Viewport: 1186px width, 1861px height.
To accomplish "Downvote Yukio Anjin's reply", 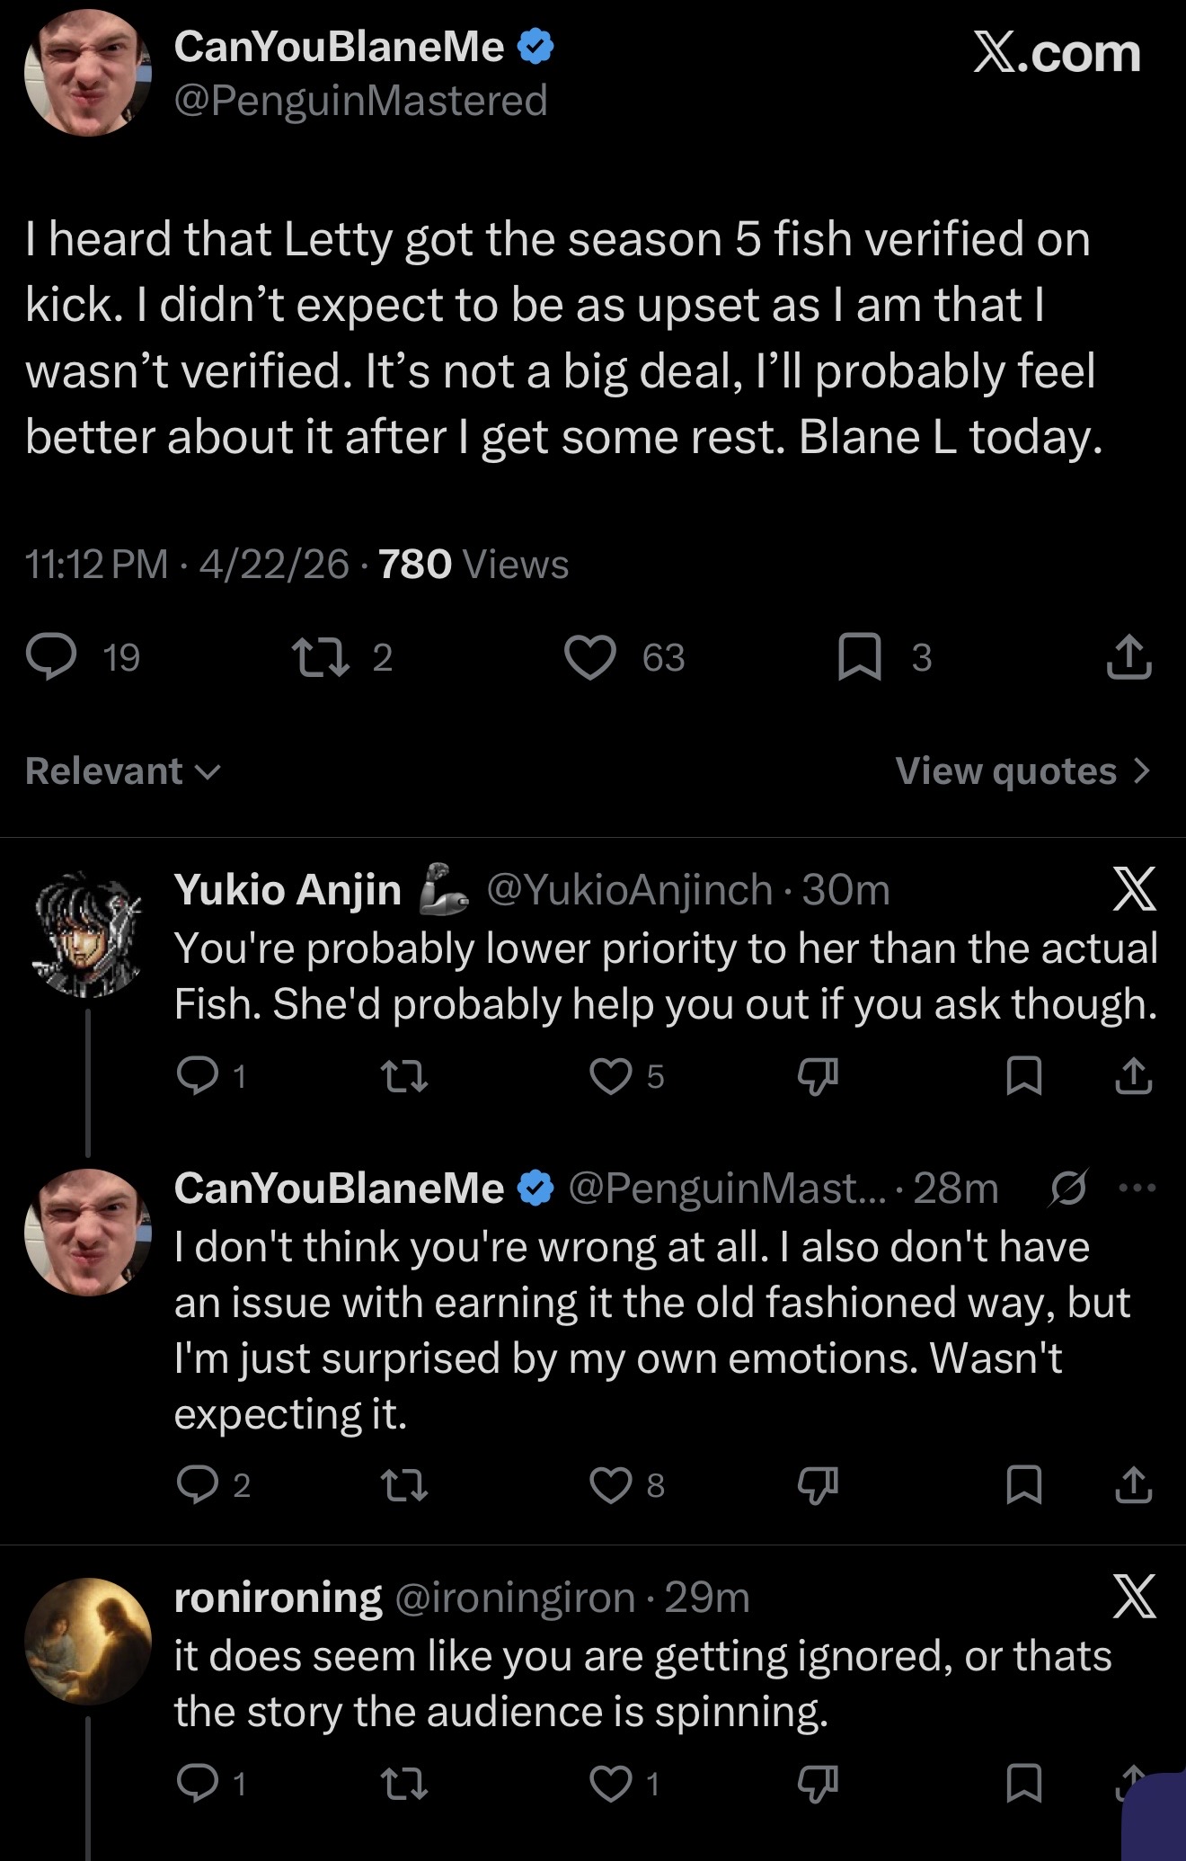I will pos(818,1076).
